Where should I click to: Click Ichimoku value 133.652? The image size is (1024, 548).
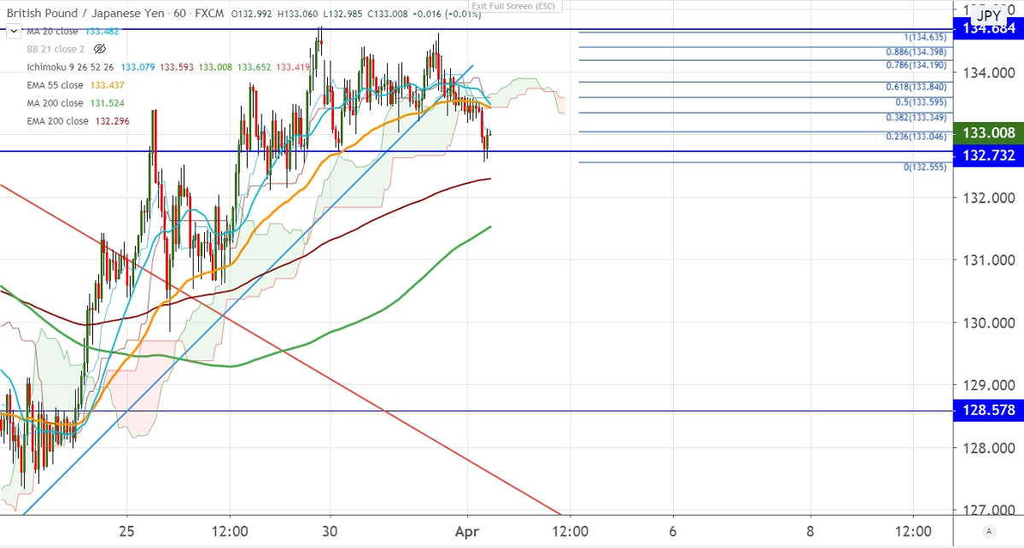click(x=254, y=67)
